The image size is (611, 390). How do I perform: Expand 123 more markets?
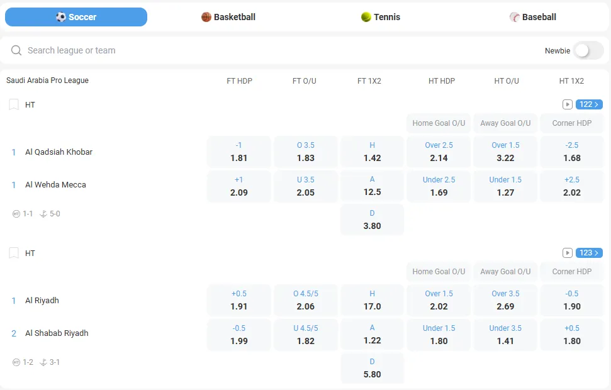coord(589,253)
